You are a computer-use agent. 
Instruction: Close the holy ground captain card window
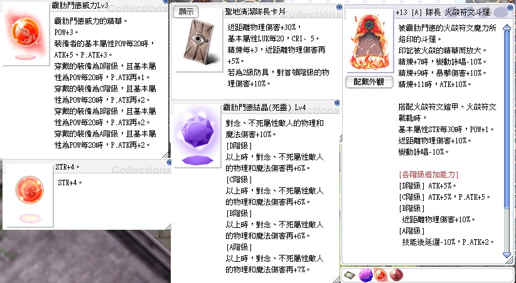339,6
